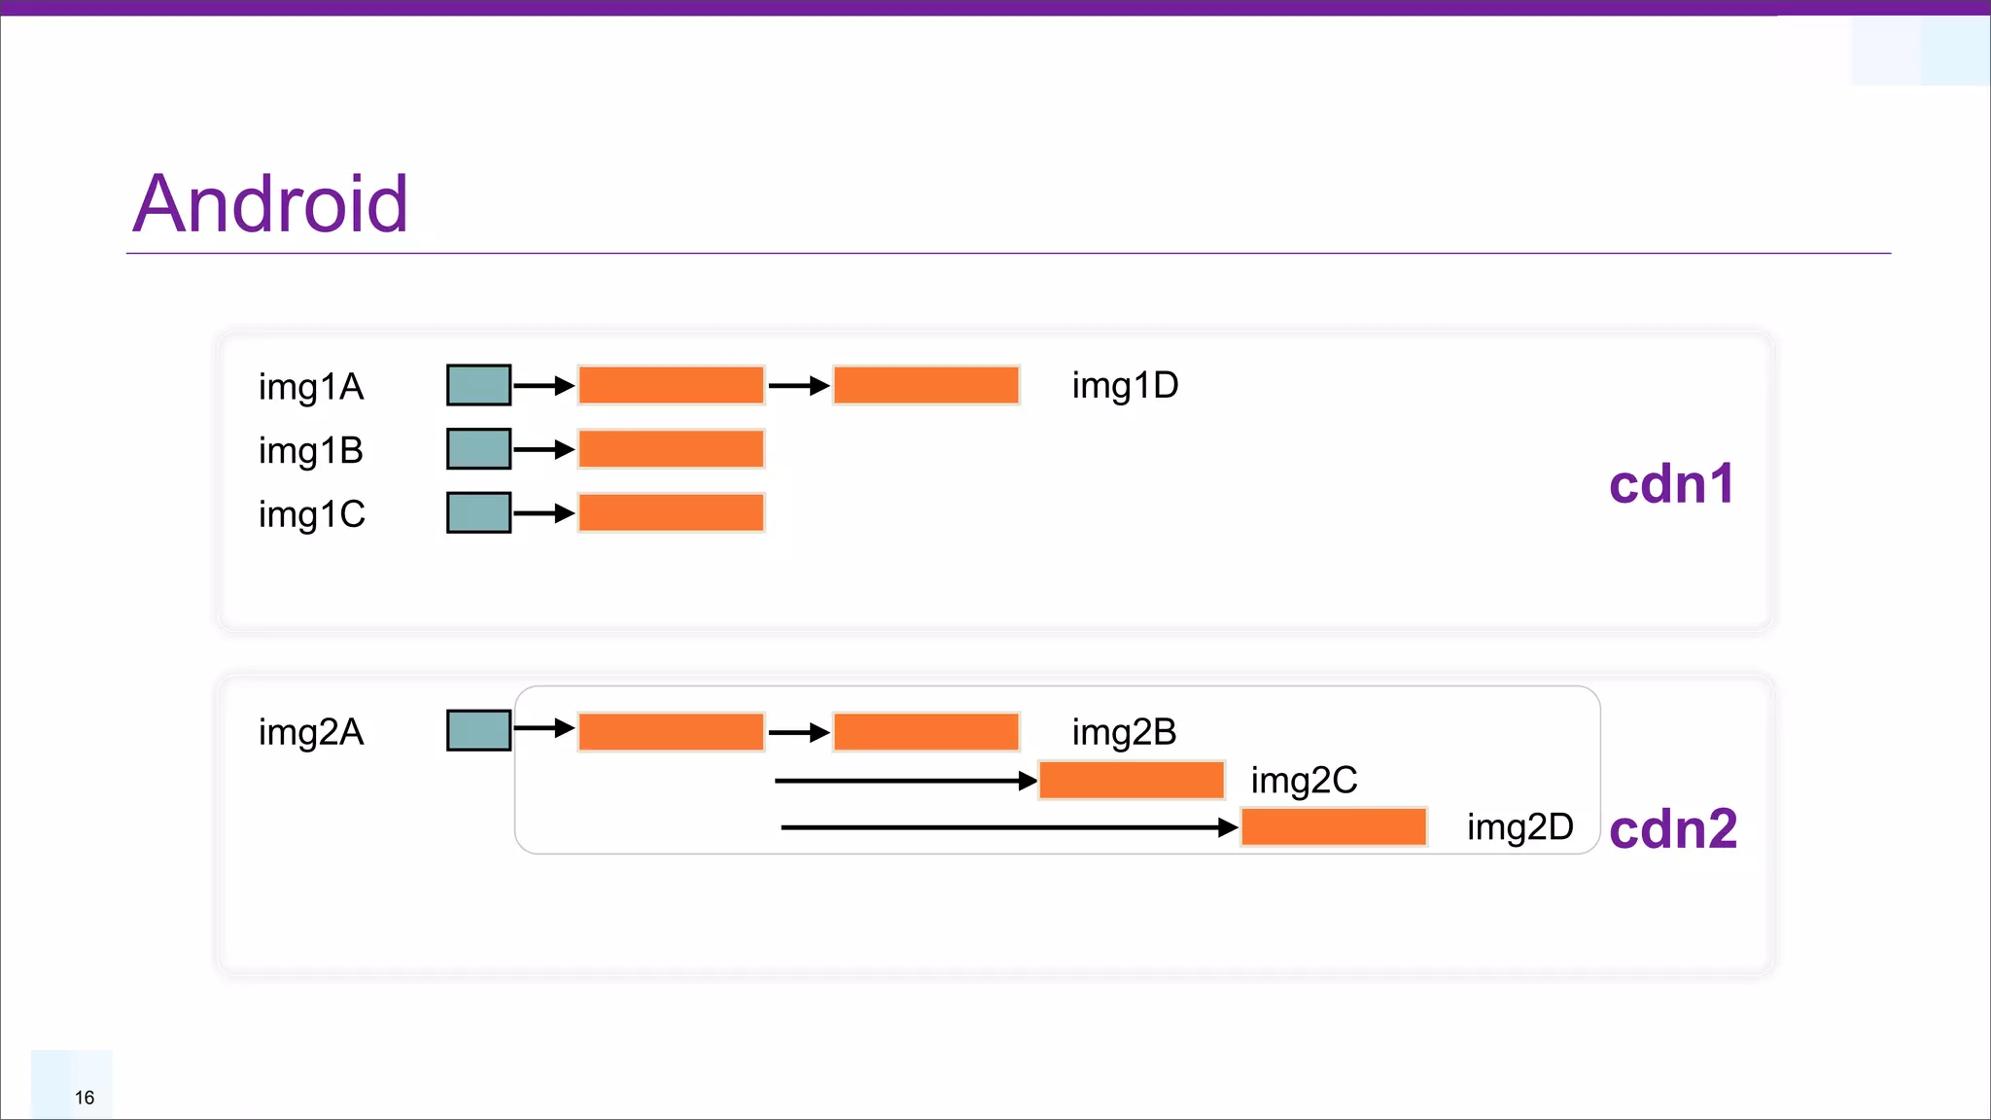Select the teal box beside img1C
Viewport: 1991px width, 1120px height.
tap(478, 512)
